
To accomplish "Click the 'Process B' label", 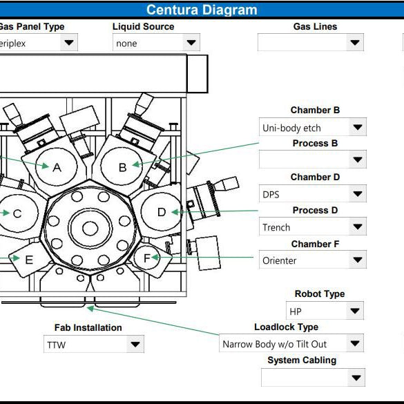I will click(x=315, y=143).
